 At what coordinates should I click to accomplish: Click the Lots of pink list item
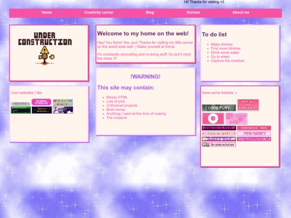tap(115, 101)
